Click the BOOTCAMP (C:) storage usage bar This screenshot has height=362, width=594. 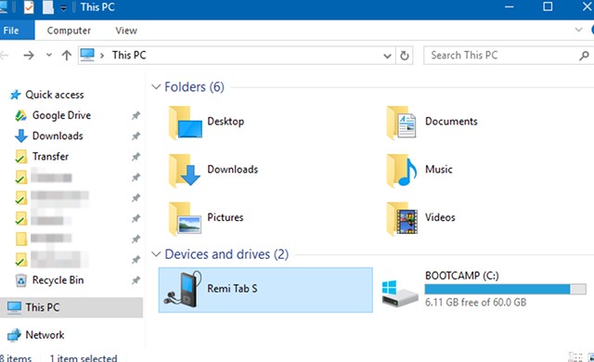505,290
